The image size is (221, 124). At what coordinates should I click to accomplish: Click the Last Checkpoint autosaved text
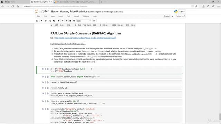[106, 12]
